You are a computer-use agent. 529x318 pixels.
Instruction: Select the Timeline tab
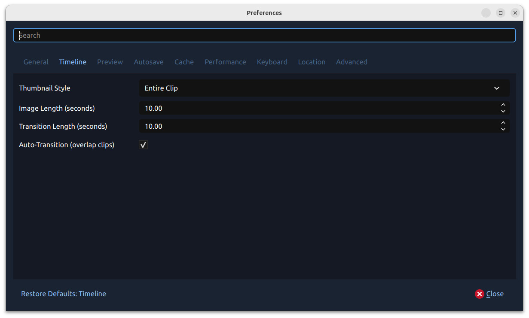(x=73, y=62)
